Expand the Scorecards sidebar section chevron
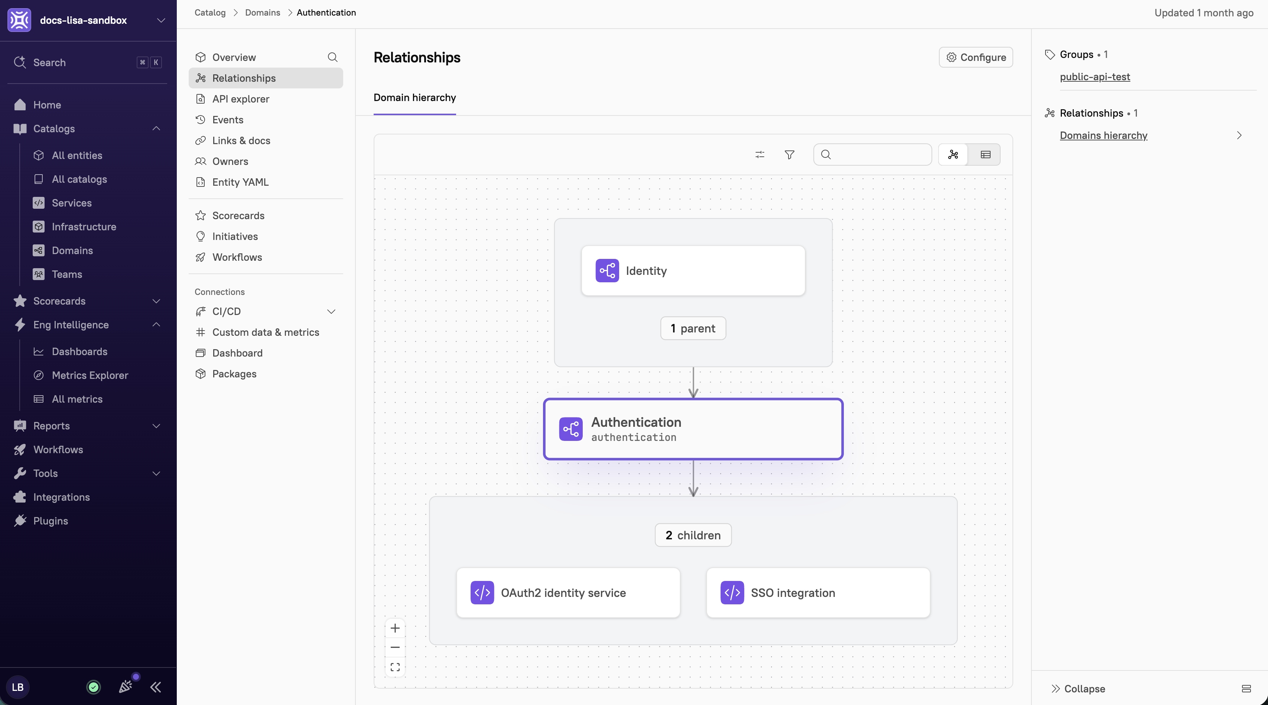The image size is (1268, 705). 156,301
